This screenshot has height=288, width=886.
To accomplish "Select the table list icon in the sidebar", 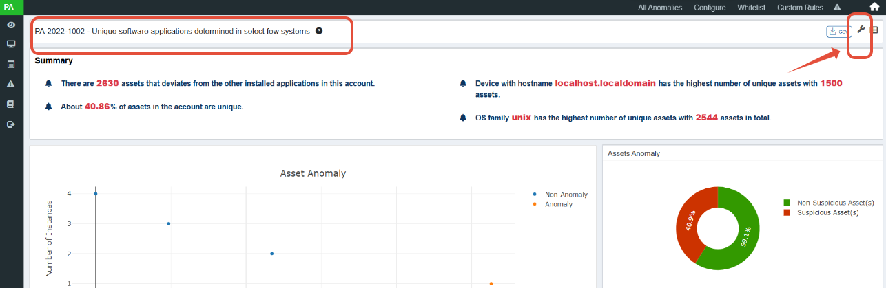I will click(11, 65).
